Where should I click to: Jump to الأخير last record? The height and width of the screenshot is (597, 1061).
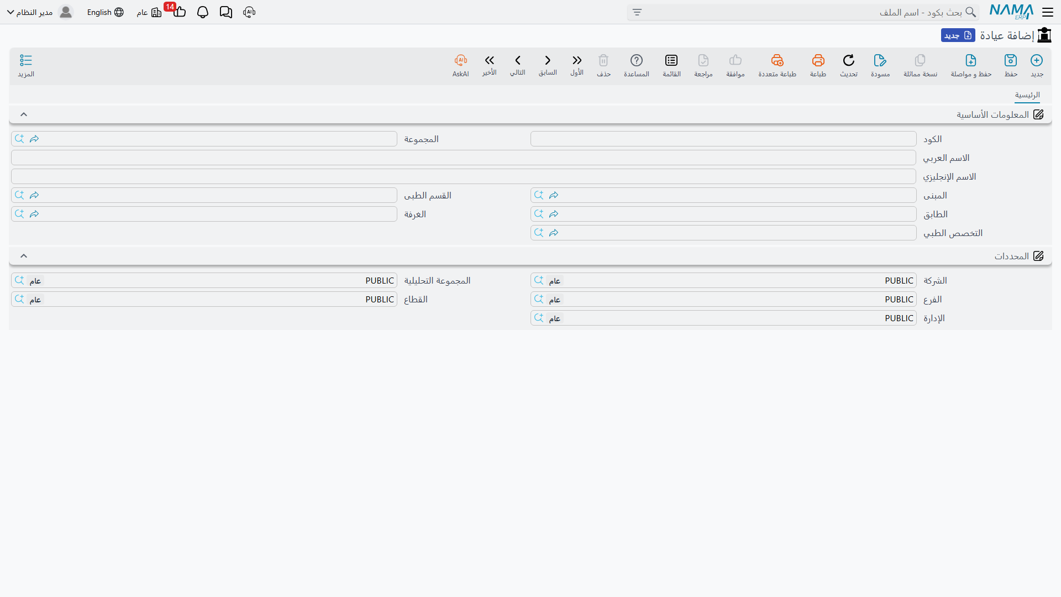pos(489,60)
